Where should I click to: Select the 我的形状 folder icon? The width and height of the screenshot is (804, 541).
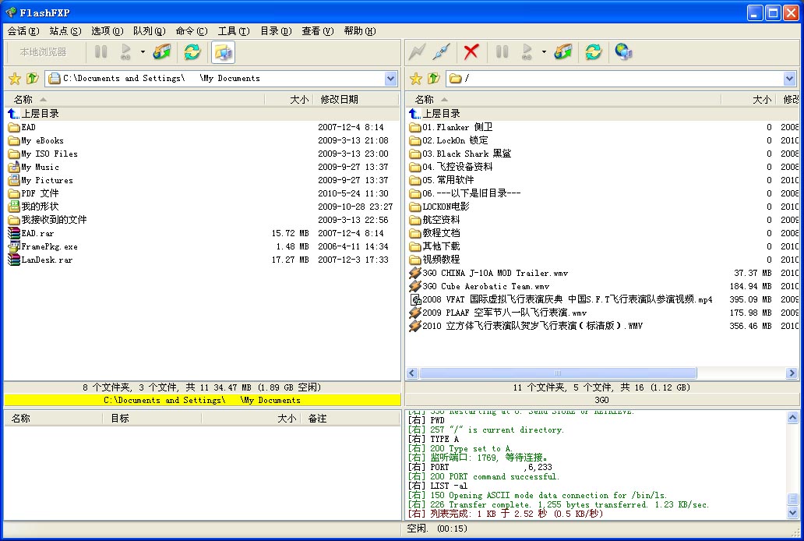[x=14, y=207]
